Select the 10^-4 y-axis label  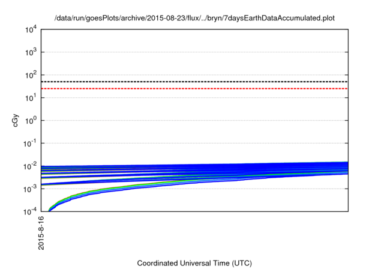point(30,212)
